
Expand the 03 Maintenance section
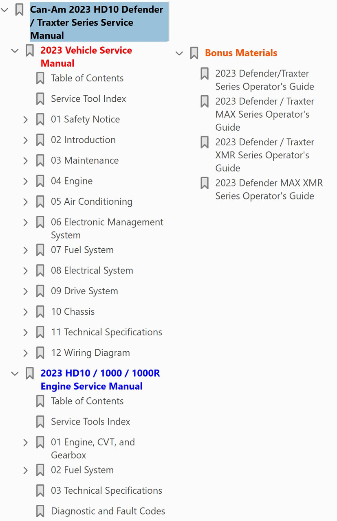click(x=25, y=161)
